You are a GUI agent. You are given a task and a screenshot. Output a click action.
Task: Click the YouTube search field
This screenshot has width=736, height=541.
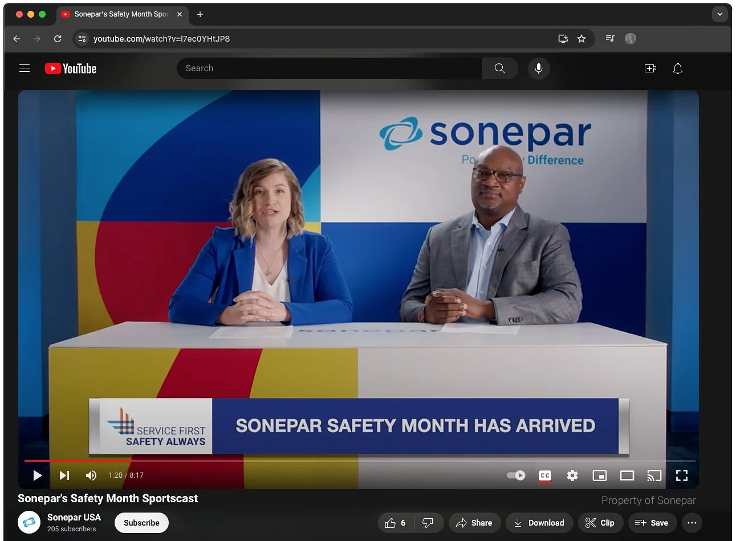[x=330, y=68]
